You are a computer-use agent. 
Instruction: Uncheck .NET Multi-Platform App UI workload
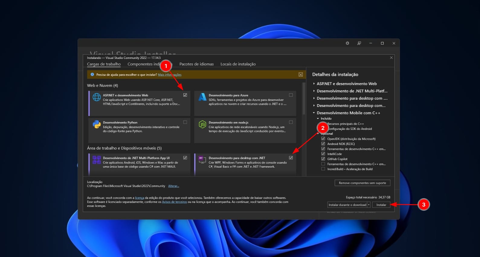(x=185, y=158)
